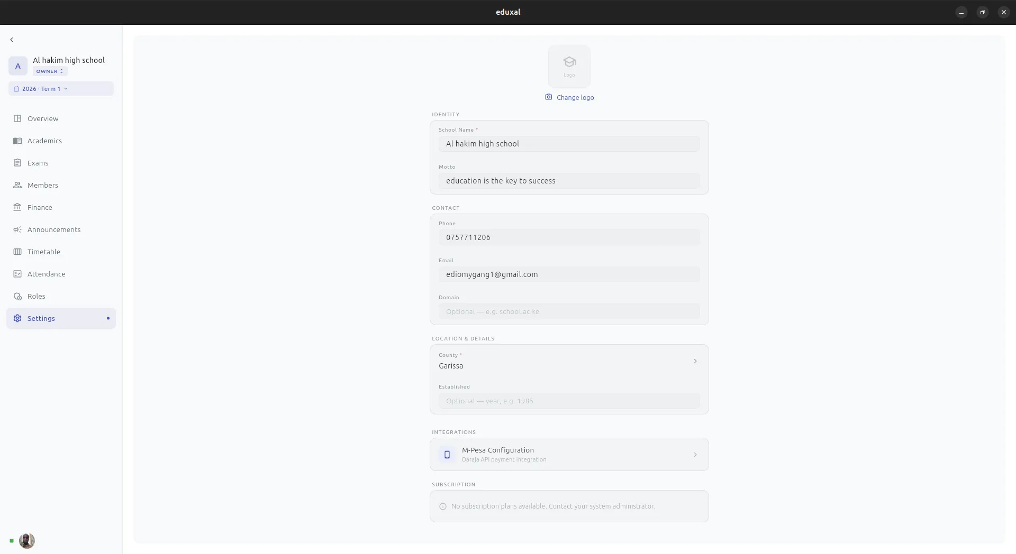Open the Overview section

42,118
